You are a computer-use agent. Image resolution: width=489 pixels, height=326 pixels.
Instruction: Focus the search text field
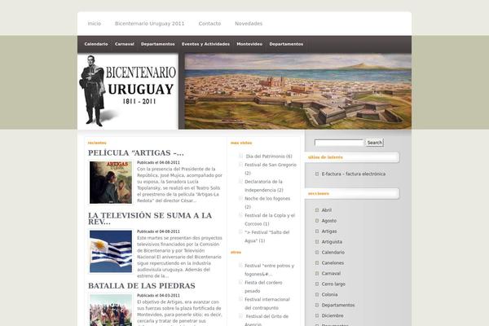point(339,143)
